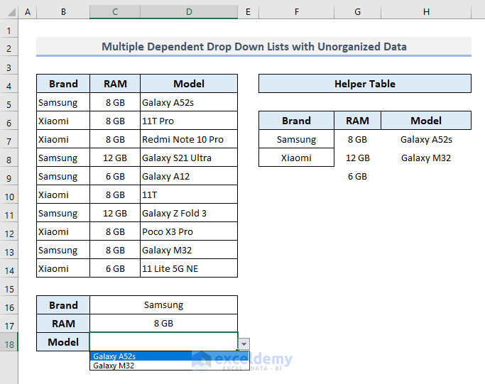Click Xiaomi brand cell in row 6

(x=63, y=121)
